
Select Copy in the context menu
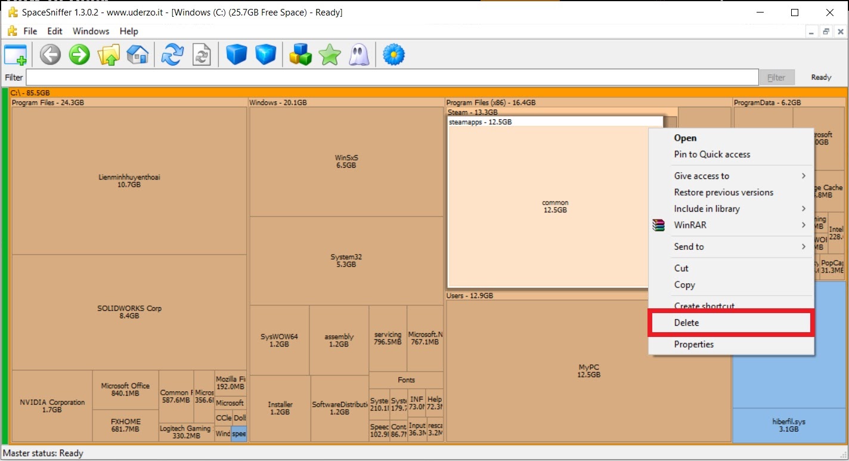click(x=732, y=285)
